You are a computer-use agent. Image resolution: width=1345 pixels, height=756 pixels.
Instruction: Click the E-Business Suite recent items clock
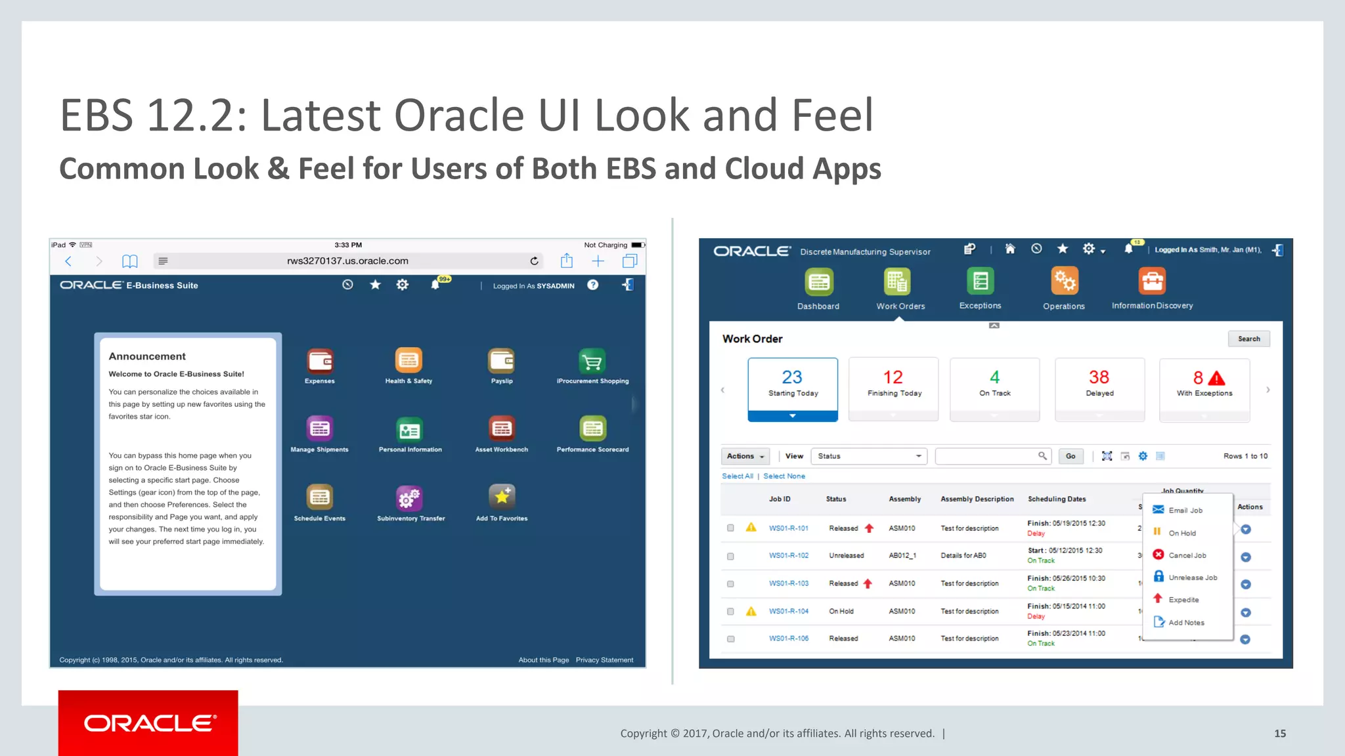coord(347,285)
